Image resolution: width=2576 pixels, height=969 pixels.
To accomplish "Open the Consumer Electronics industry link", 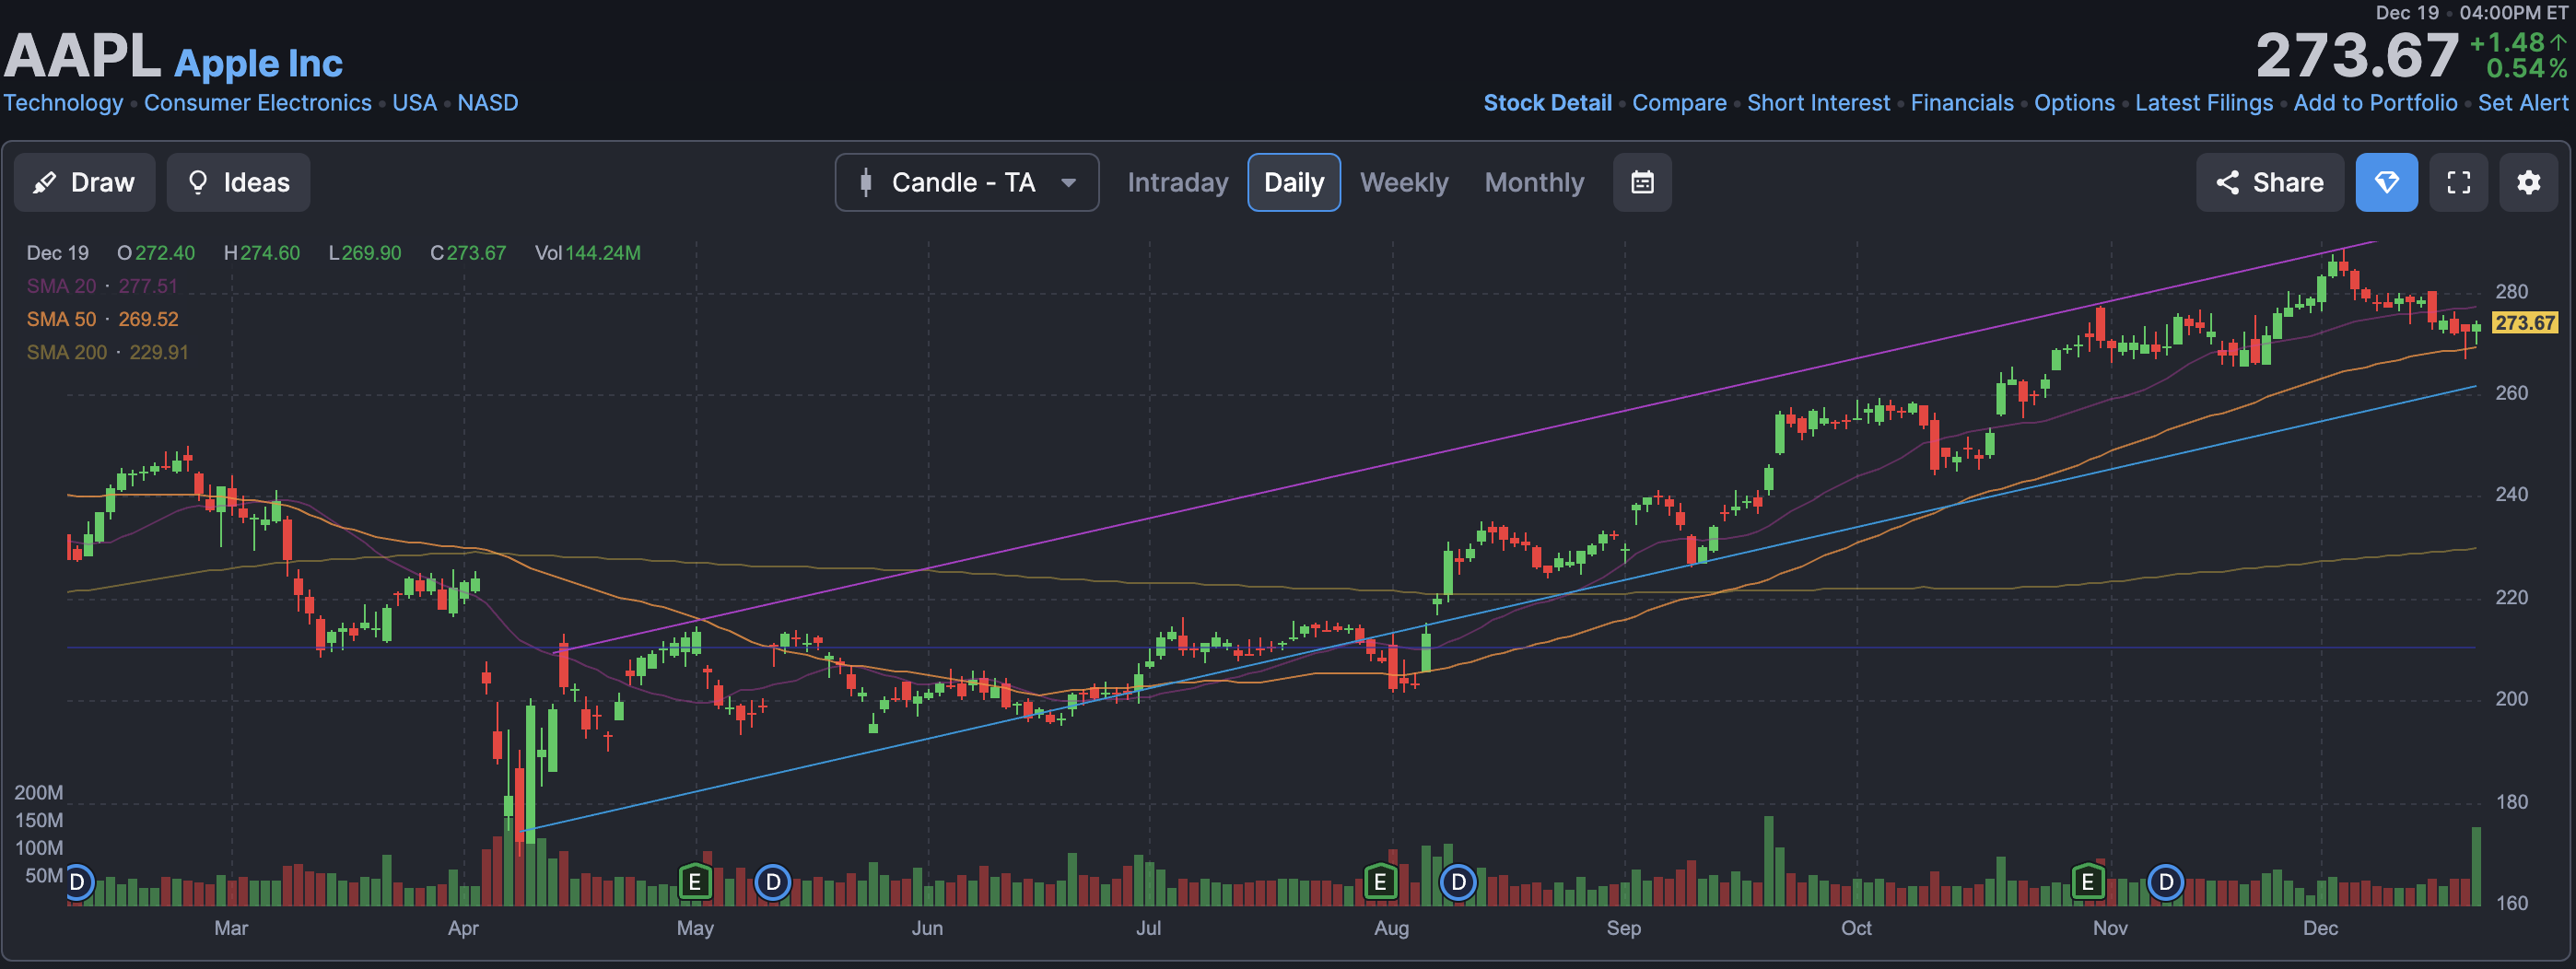I will point(257,103).
